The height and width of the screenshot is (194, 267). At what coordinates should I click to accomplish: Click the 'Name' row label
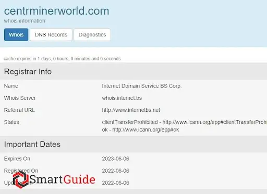11,86
